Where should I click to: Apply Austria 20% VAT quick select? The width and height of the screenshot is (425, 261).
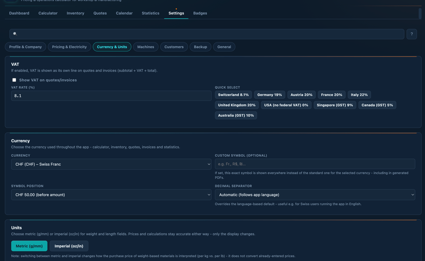click(x=301, y=95)
